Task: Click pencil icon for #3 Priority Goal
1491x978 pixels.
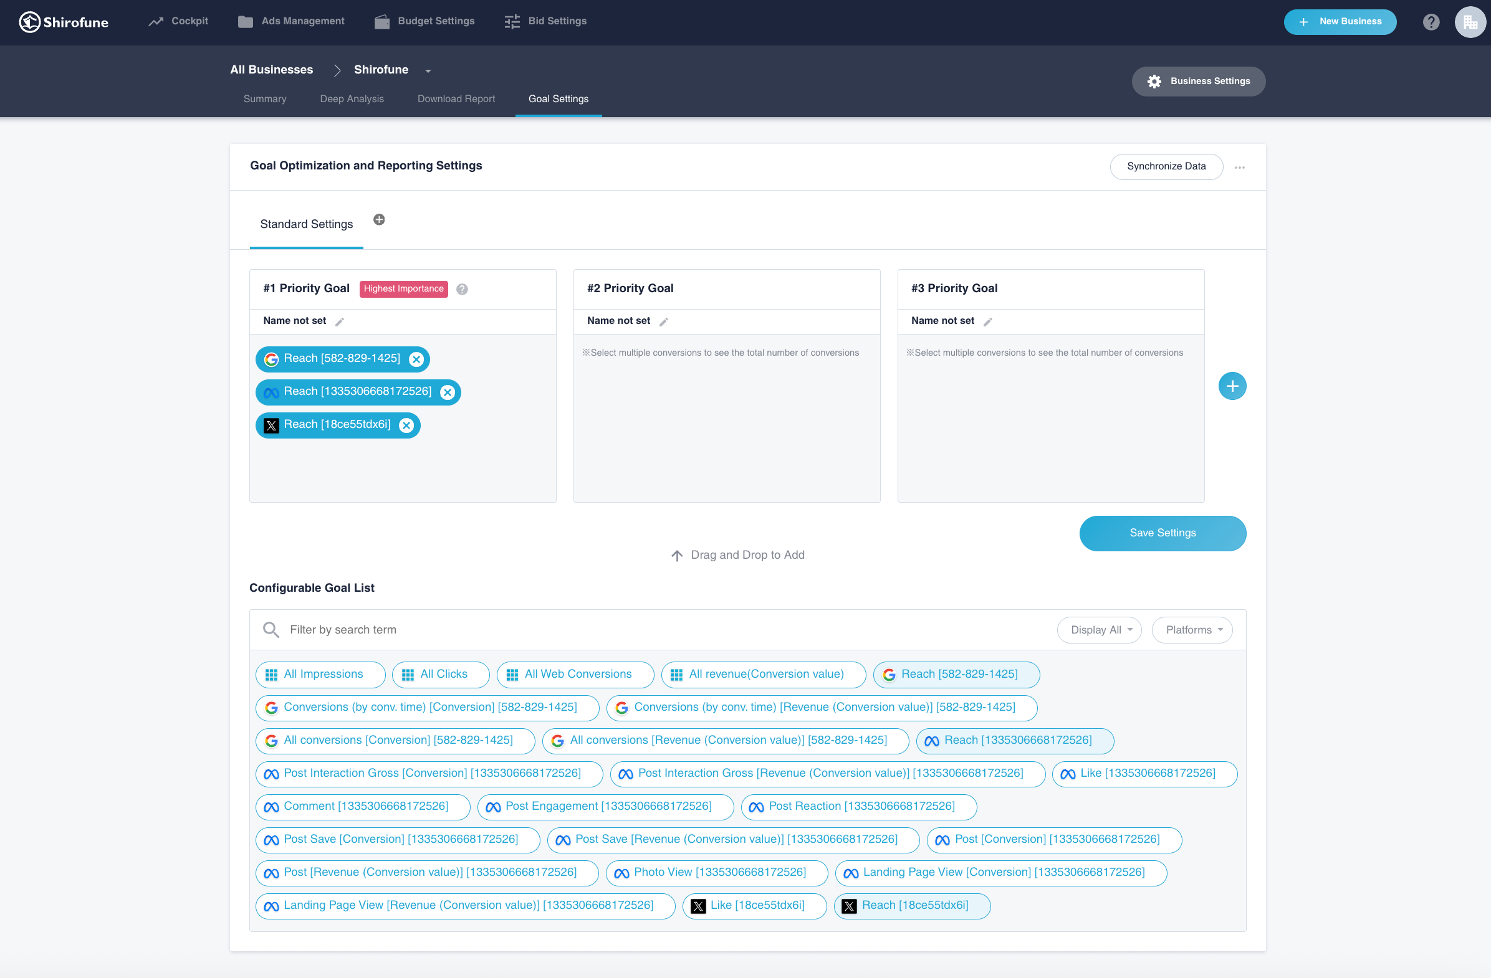Action: 987,322
